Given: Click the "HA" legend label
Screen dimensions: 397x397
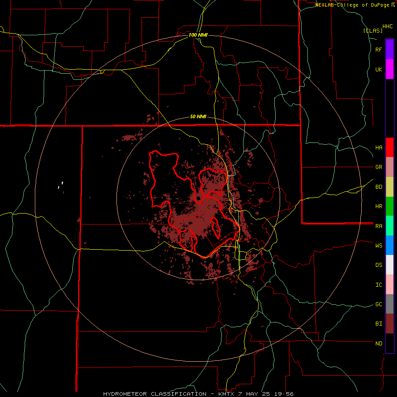Looking at the screenshot, I should pyautogui.click(x=378, y=148).
